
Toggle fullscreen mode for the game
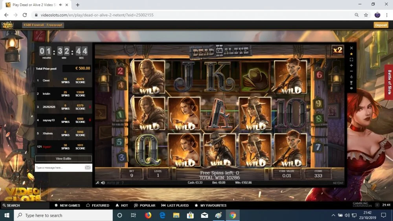351,60
